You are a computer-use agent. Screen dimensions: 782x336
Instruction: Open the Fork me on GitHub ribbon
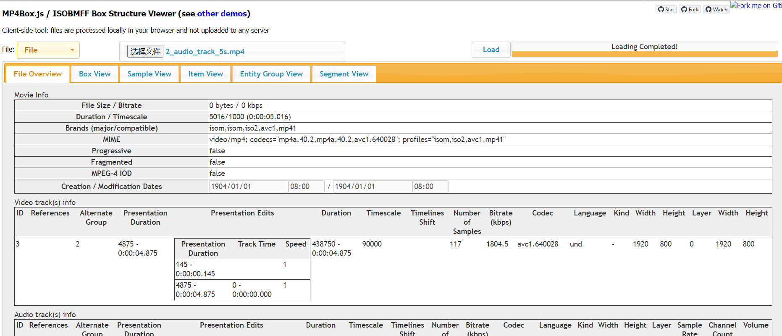coord(756,5)
